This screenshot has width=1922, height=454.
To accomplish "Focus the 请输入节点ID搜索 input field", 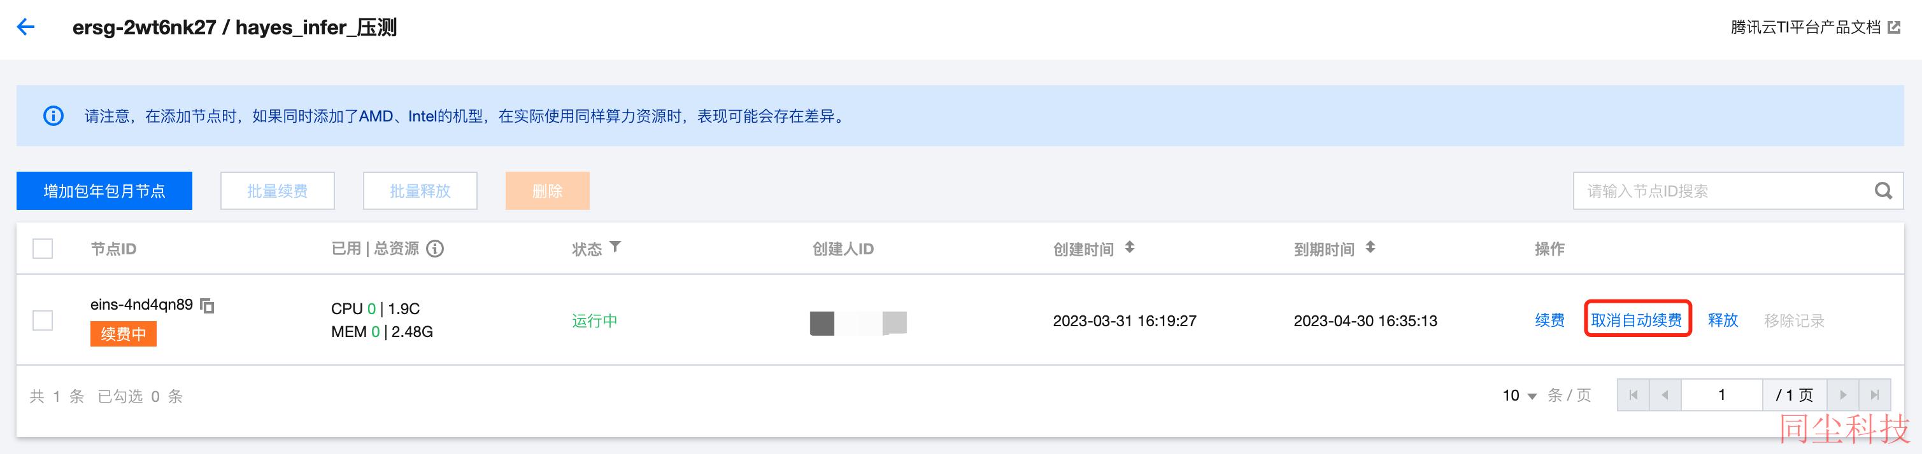I will (x=1723, y=191).
